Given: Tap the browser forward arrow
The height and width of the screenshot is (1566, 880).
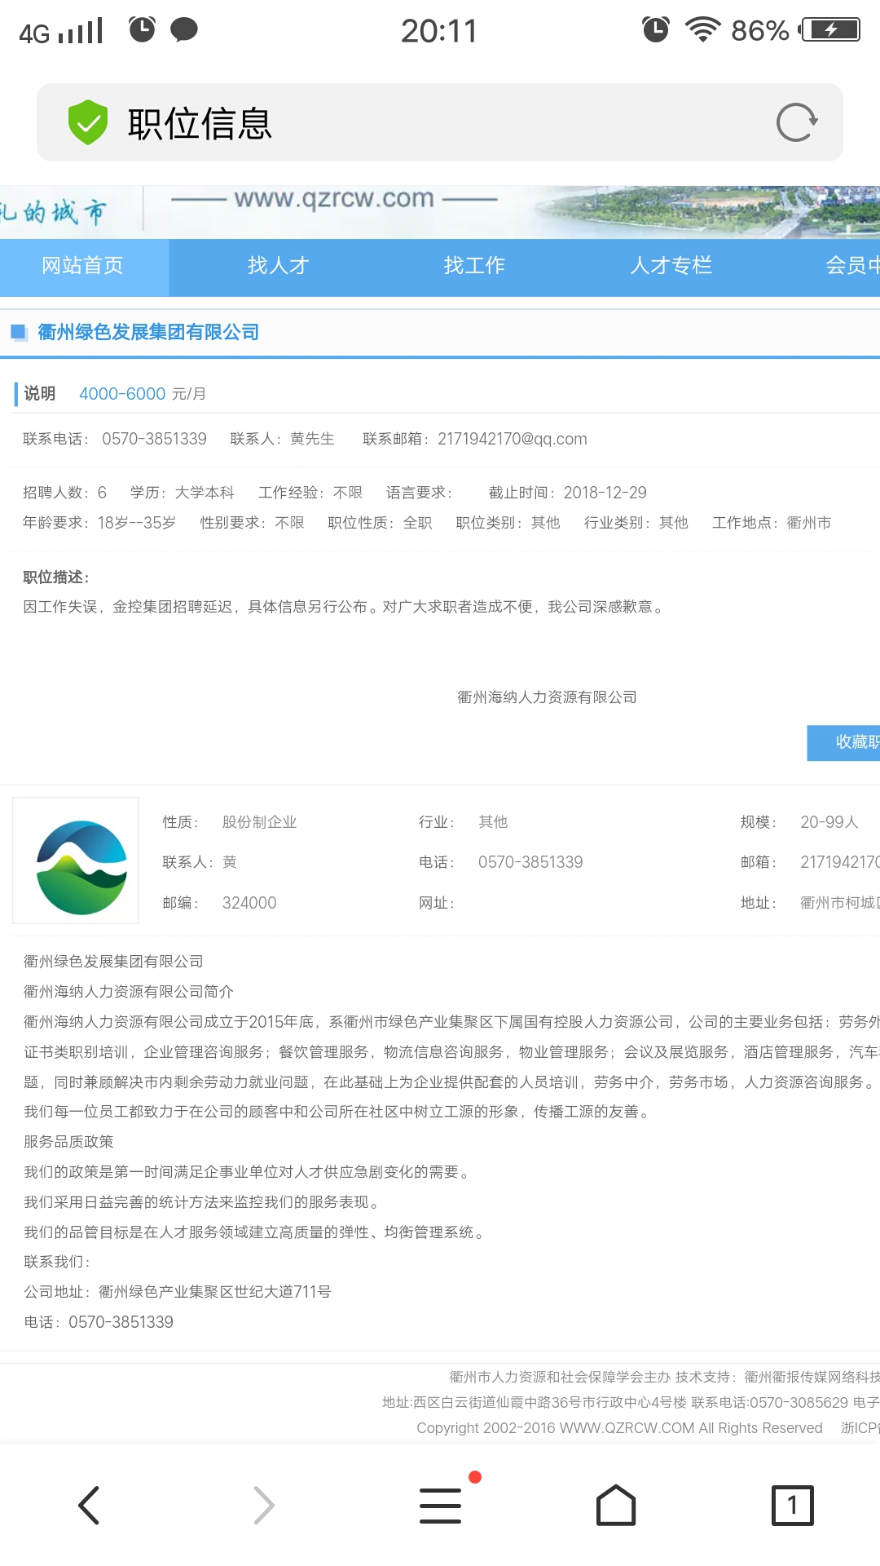Looking at the screenshot, I should pyautogui.click(x=264, y=1505).
